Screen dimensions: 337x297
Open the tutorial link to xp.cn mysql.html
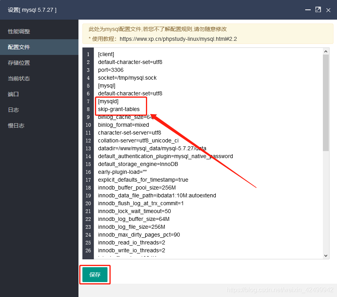coord(178,39)
